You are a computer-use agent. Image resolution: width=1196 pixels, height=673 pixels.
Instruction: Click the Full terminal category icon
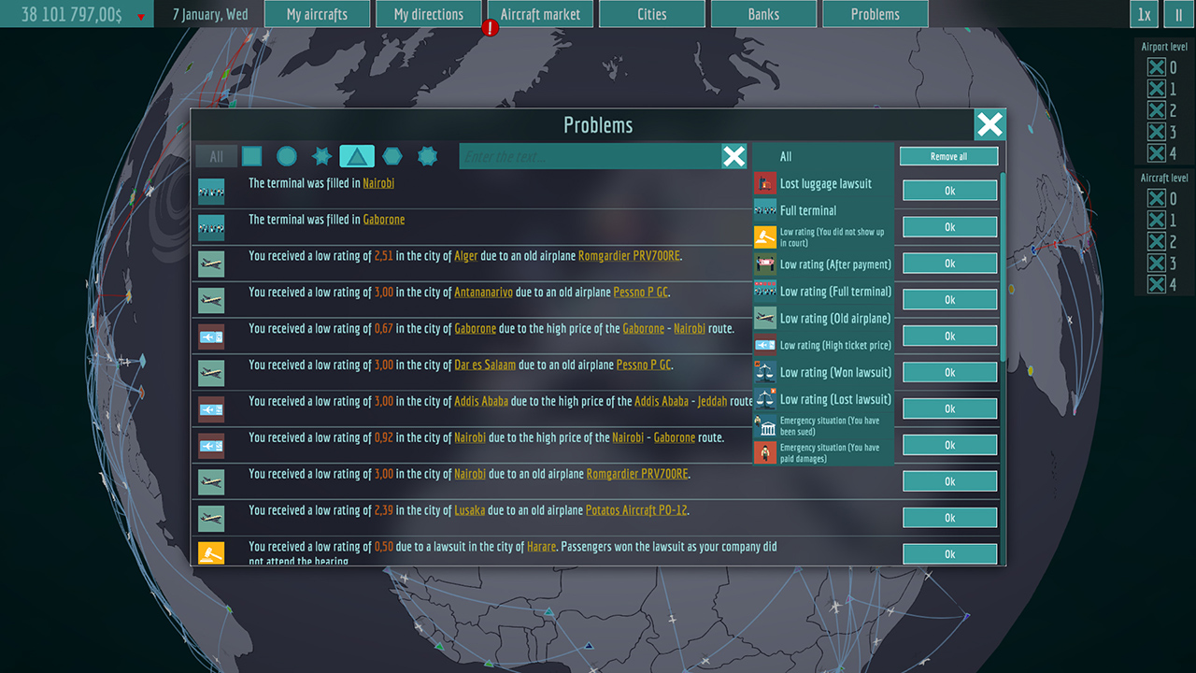(x=764, y=210)
